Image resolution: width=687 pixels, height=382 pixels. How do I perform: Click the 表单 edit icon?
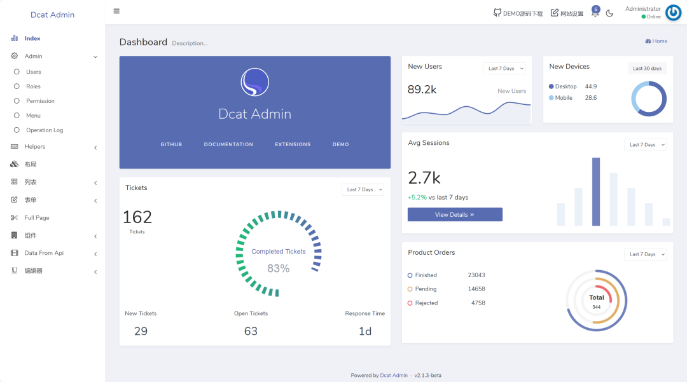coord(15,200)
